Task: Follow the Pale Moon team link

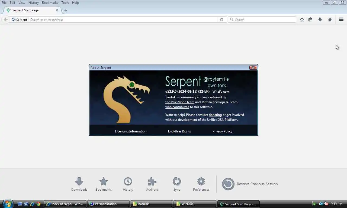Action: point(180,102)
